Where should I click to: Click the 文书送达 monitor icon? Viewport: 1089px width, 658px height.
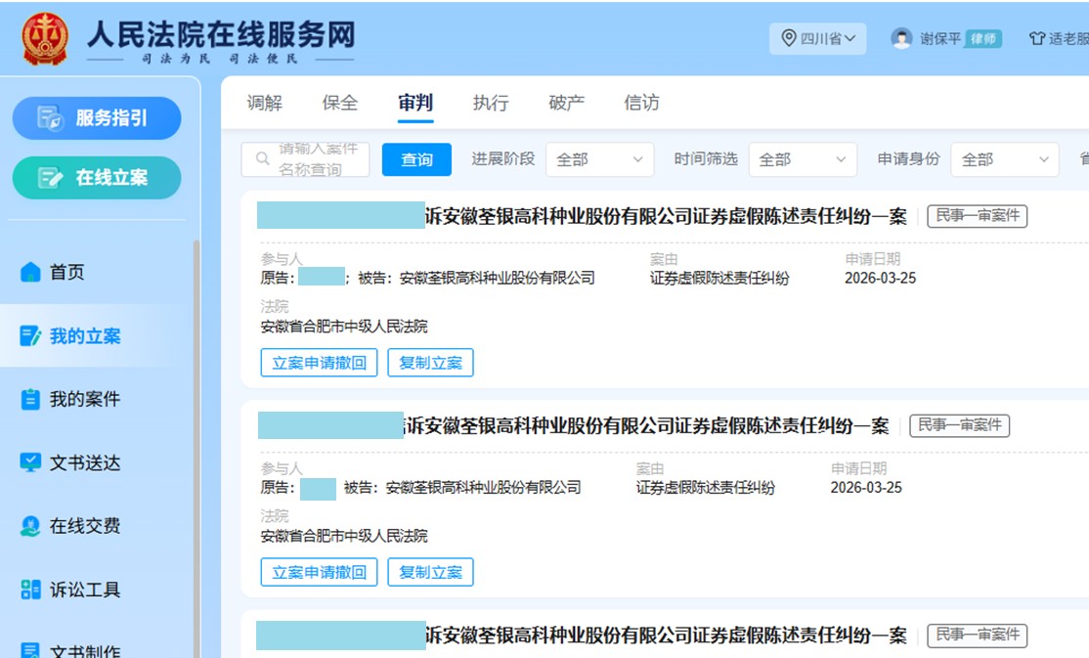coord(30,462)
